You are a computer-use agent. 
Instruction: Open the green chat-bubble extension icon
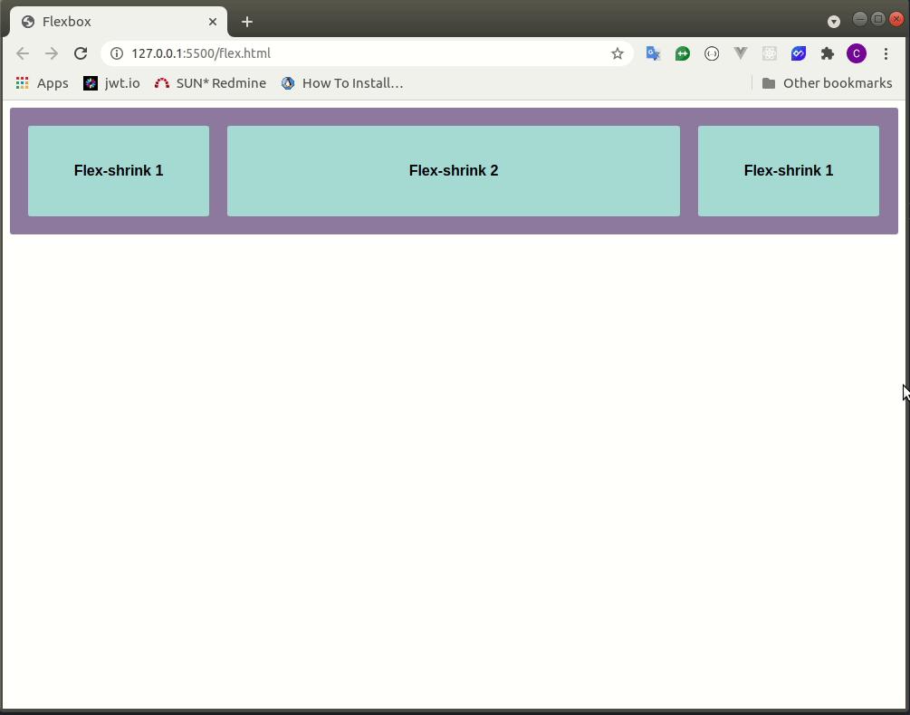coord(683,53)
